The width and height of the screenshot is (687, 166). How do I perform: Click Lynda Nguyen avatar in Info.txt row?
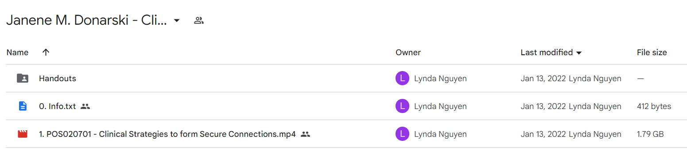(402, 106)
